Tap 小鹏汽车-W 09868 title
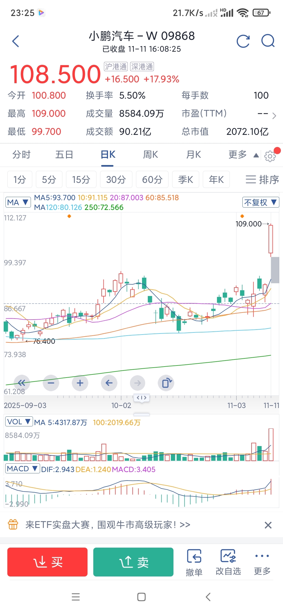This screenshot has height=614, width=283. click(x=141, y=36)
